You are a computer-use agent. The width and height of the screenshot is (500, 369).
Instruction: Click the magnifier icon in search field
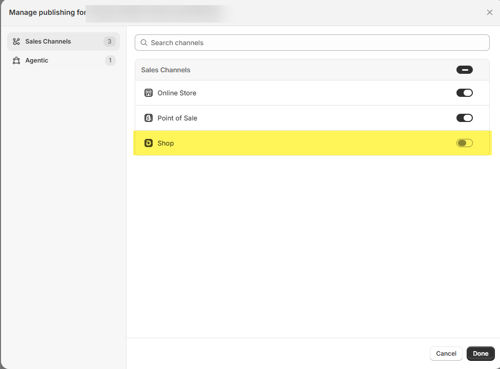point(144,43)
